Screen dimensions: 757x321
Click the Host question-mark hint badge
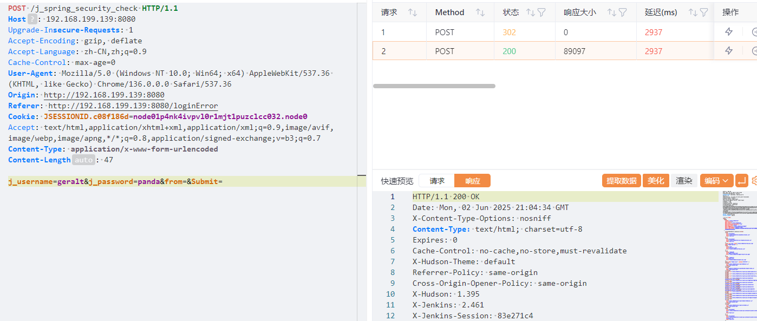pos(32,19)
